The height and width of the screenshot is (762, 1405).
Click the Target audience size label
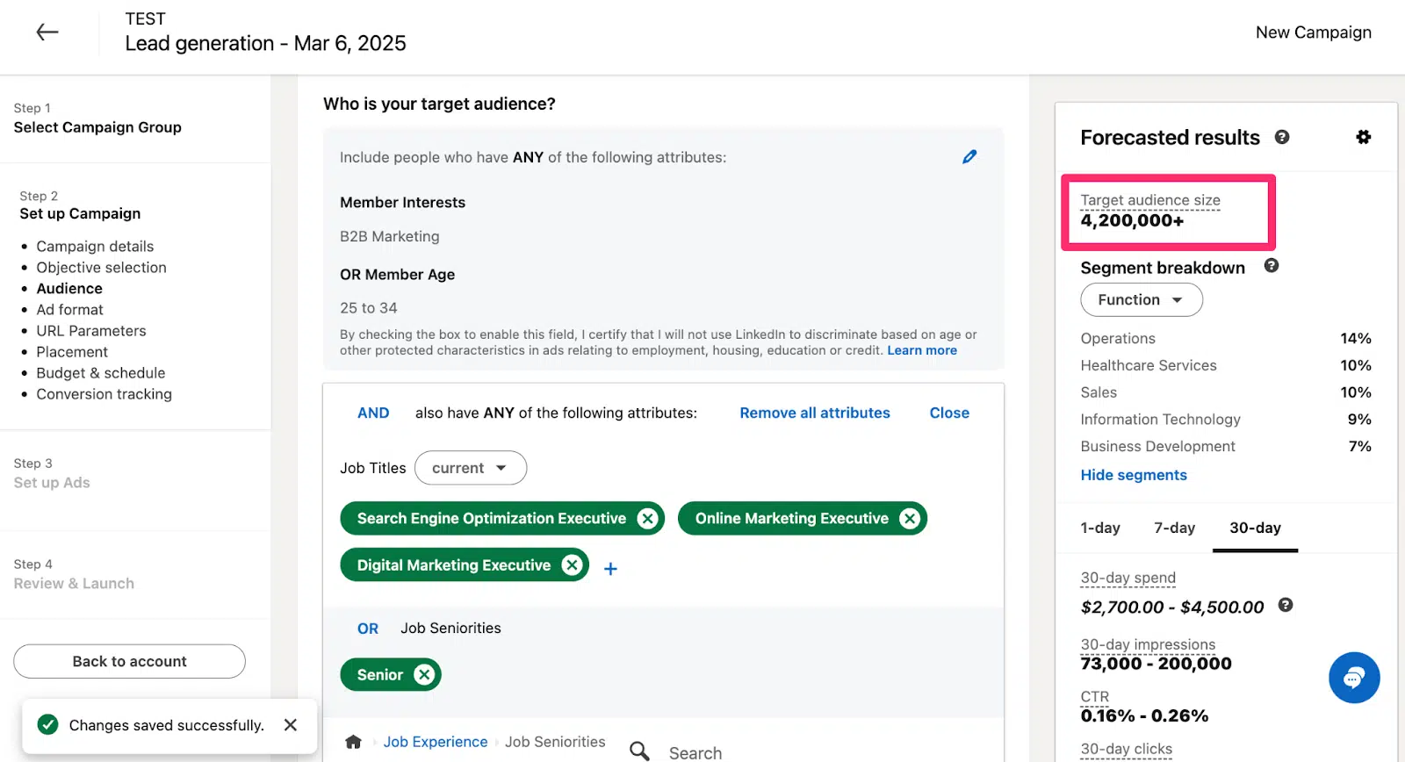(1150, 200)
